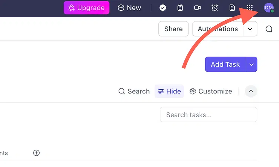Click the Upgrade button

coord(86,8)
